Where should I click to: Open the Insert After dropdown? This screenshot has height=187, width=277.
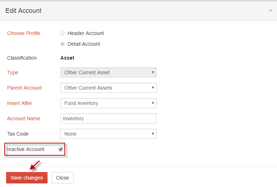click(x=108, y=103)
